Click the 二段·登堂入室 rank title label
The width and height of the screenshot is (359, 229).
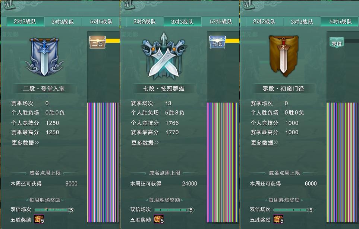coord(44,88)
